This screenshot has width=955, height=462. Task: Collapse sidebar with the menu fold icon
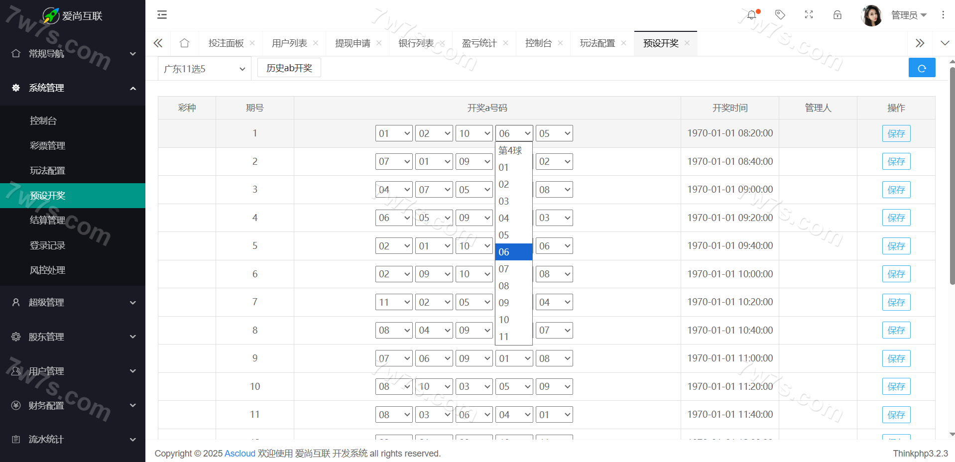coord(162,15)
